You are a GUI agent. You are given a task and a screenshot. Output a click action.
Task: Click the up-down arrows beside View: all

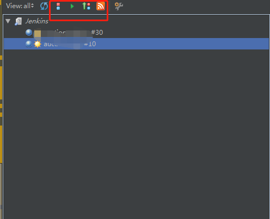pos(32,6)
